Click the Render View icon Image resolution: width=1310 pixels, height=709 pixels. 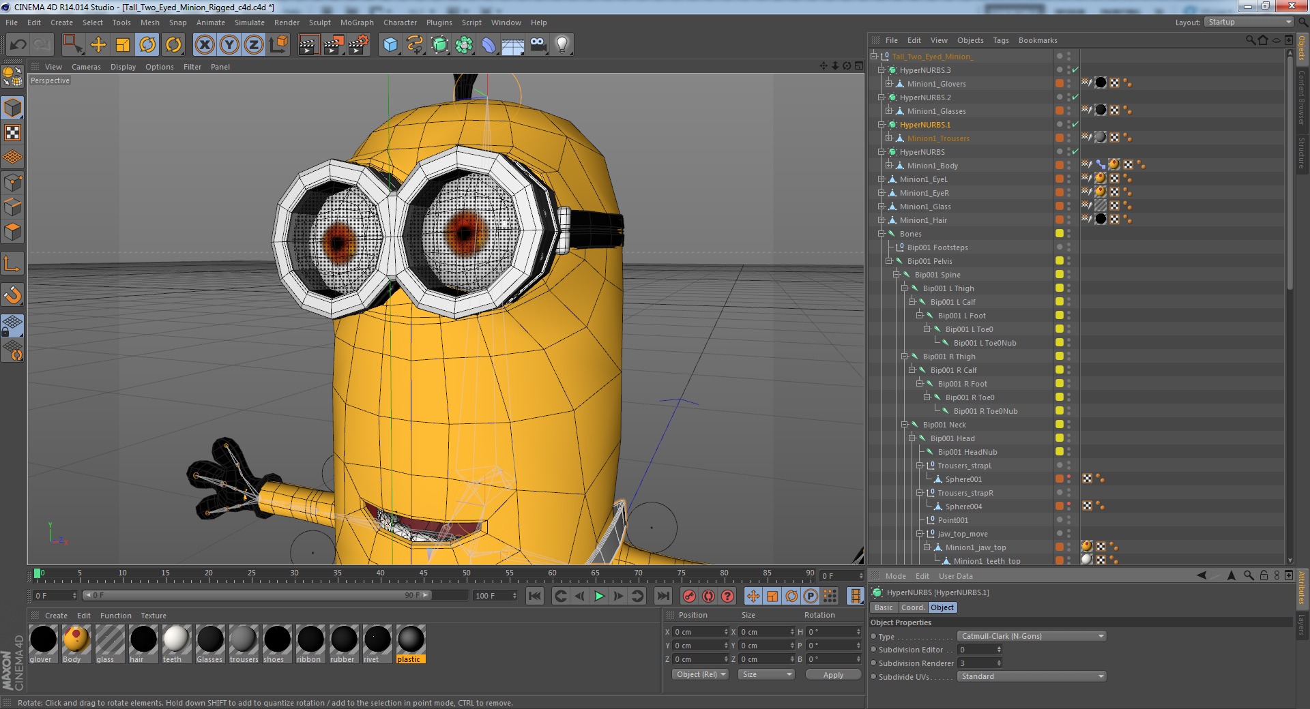(x=309, y=44)
